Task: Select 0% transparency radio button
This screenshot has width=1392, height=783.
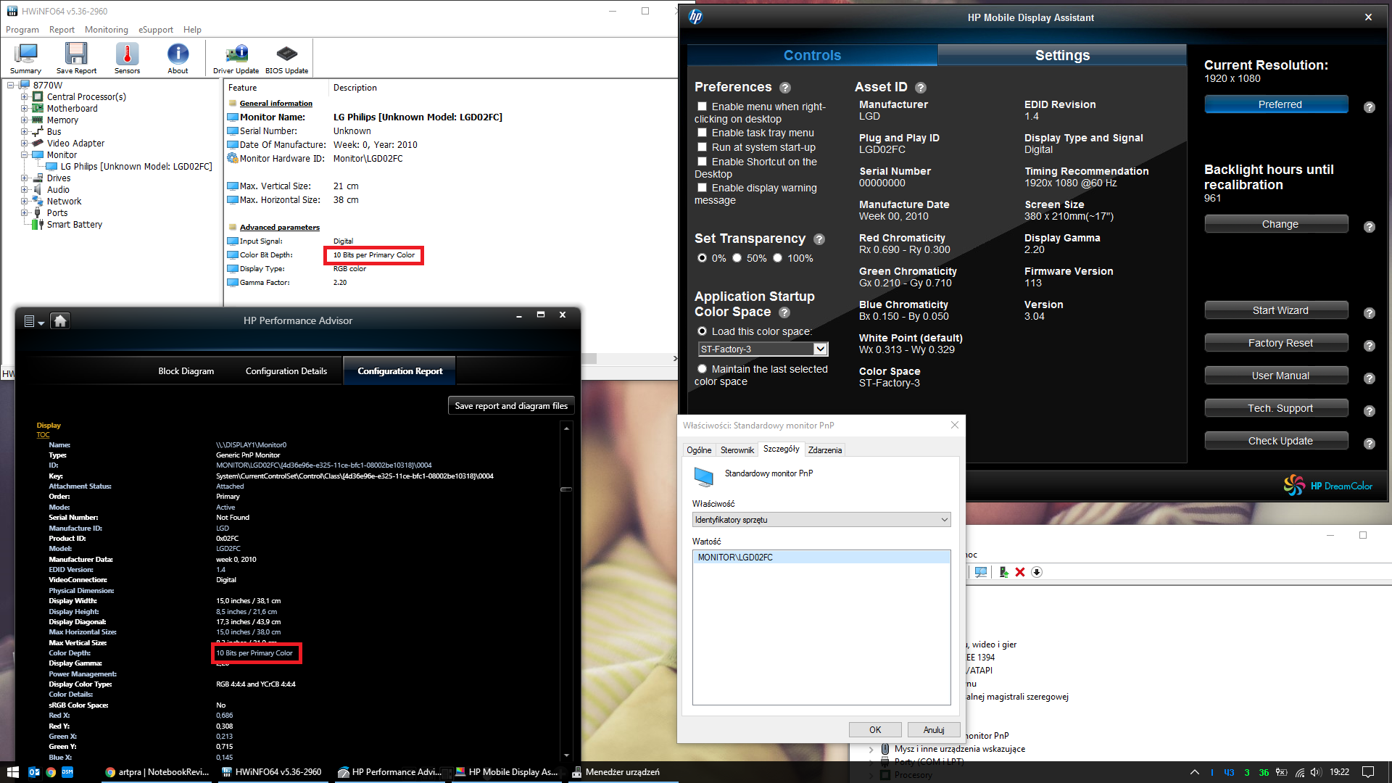Action: coord(702,258)
